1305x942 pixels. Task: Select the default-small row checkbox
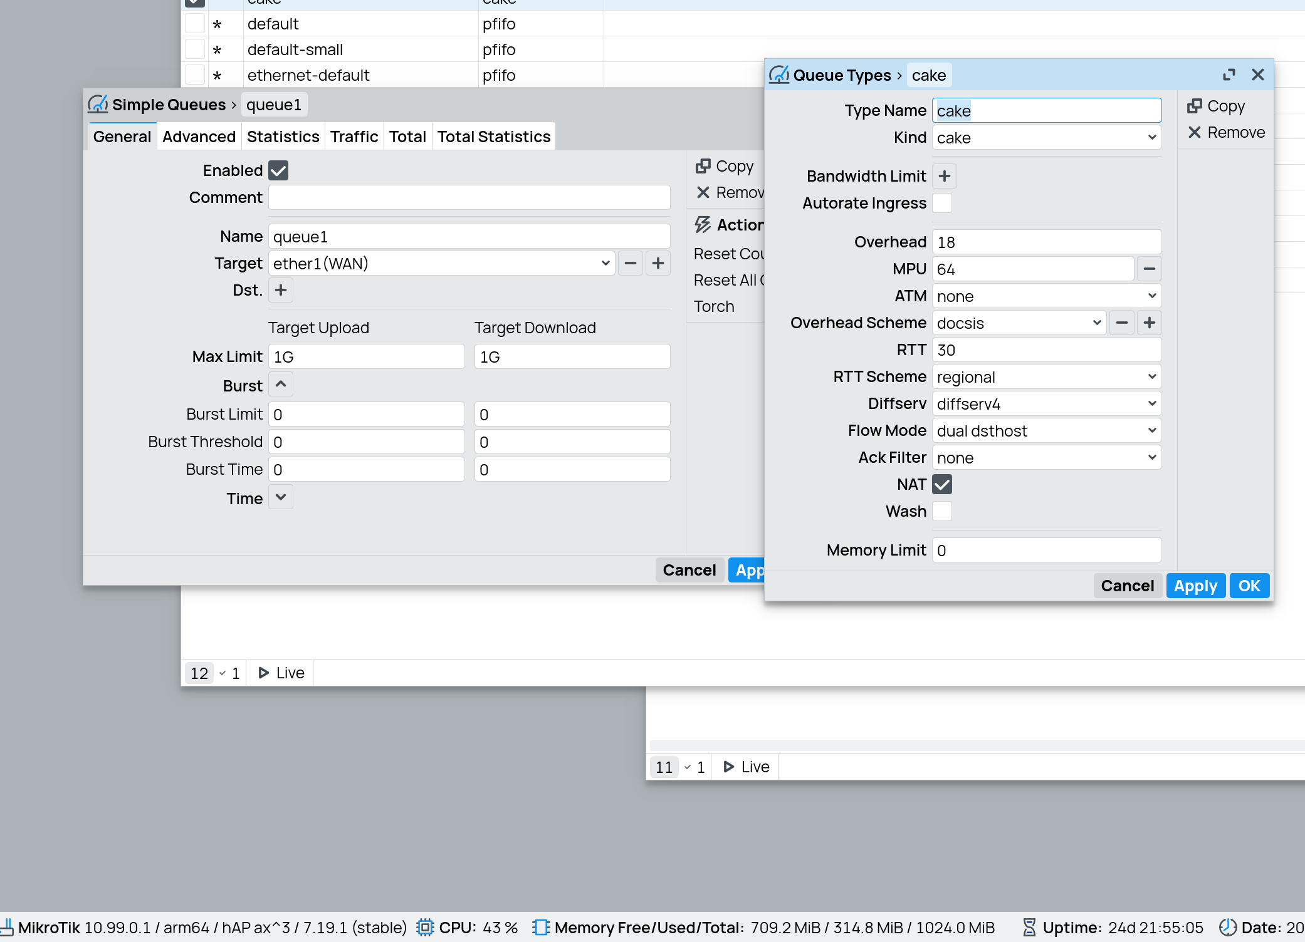[x=195, y=49]
